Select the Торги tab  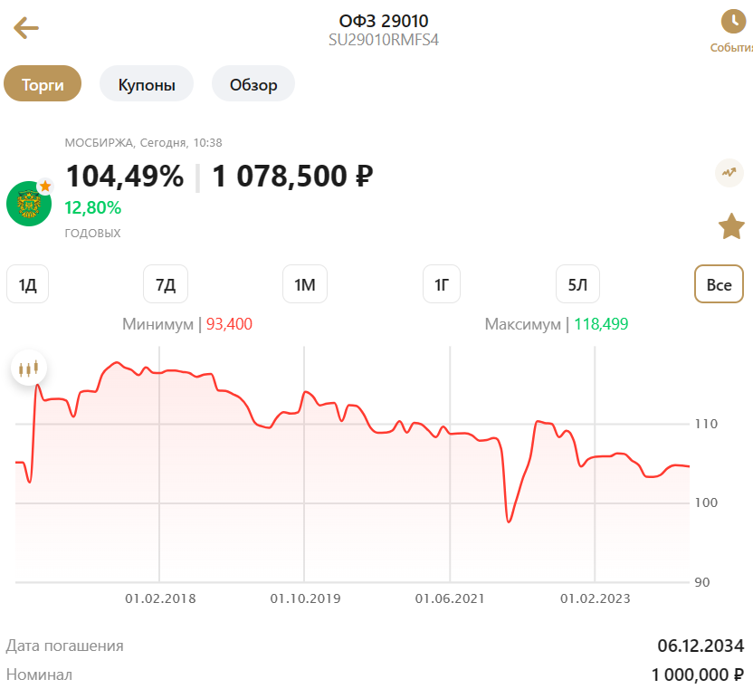click(x=43, y=83)
